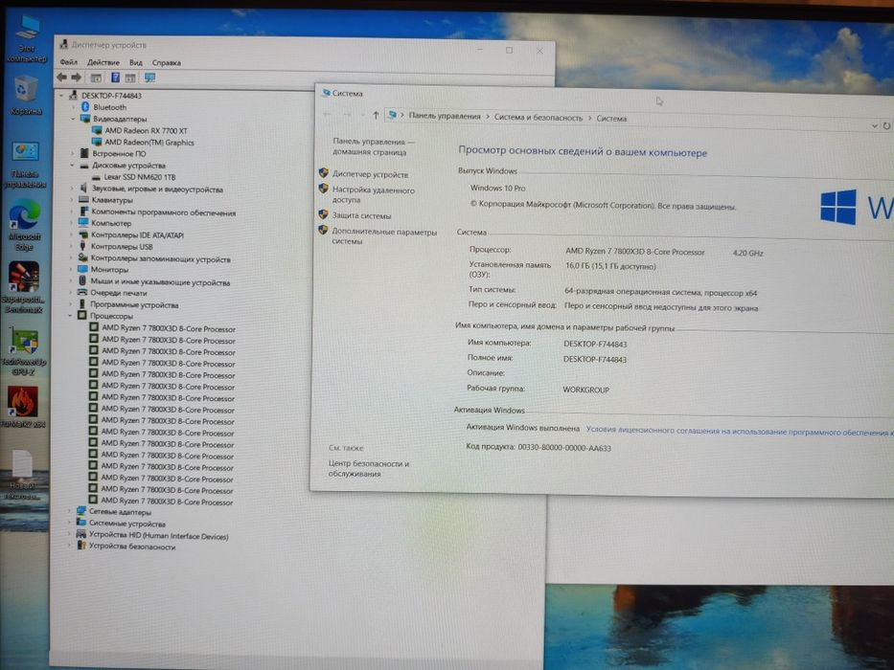Viewport: 894px width, 670px height.
Task: Open 'Панель управления — домашняя страница' link
Action: coord(374,147)
